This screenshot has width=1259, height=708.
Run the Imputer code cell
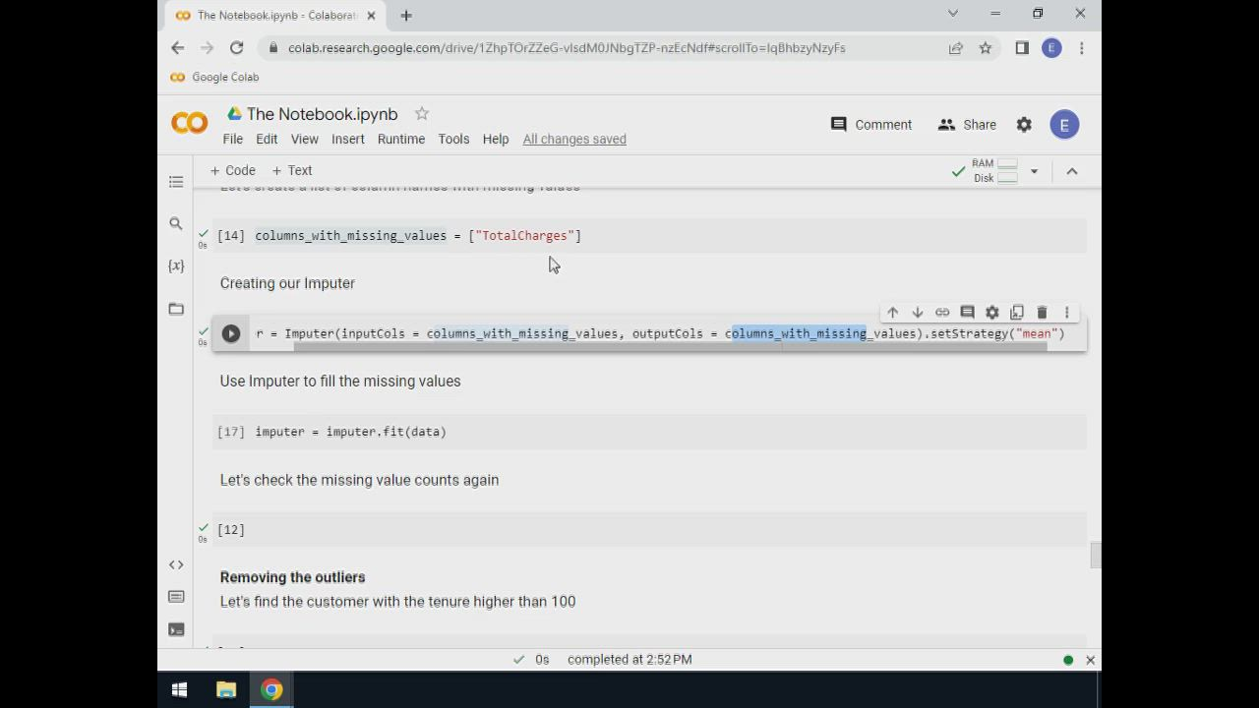[x=231, y=333]
